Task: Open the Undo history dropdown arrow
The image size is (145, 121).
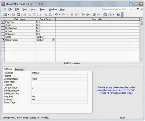Action: [60, 15]
